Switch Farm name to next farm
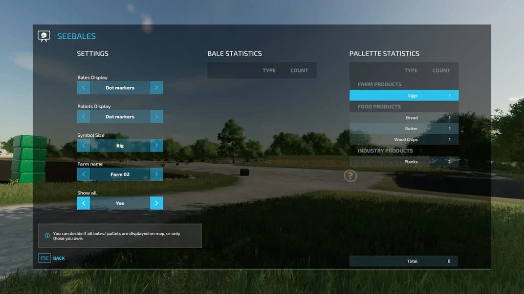This screenshot has height=294, width=524. click(157, 175)
